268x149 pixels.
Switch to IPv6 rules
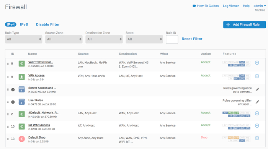24,24
